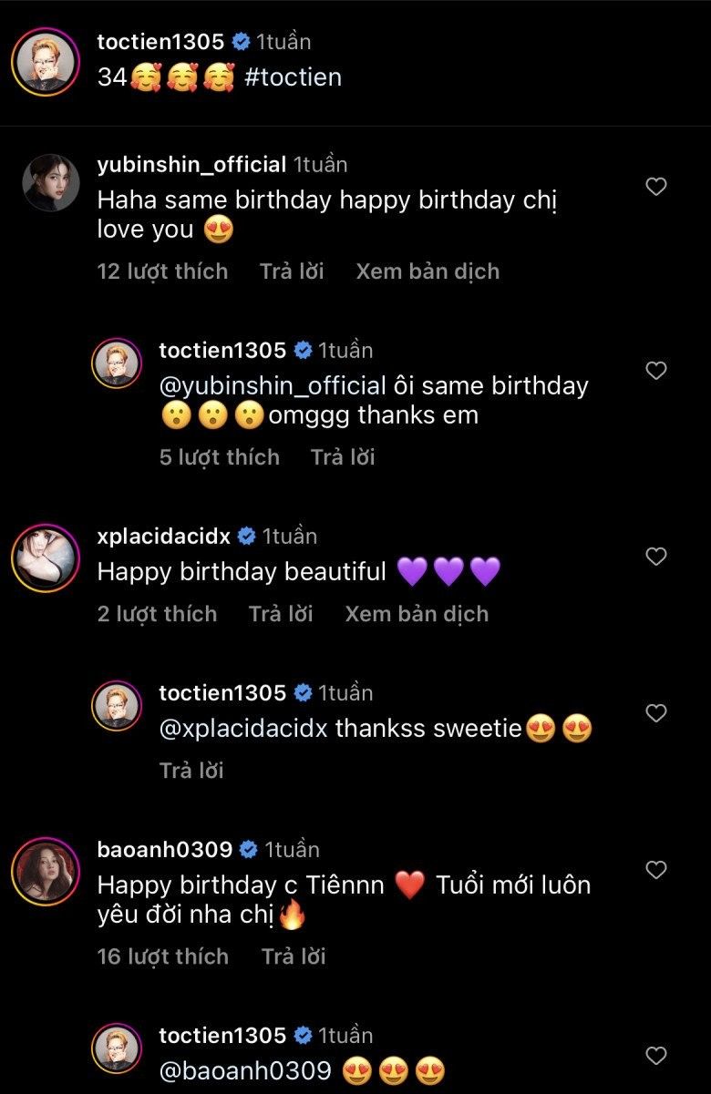Open the @baoanh0309 mention in reply
This screenshot has width=711, height=1094.
[245, 1071]
